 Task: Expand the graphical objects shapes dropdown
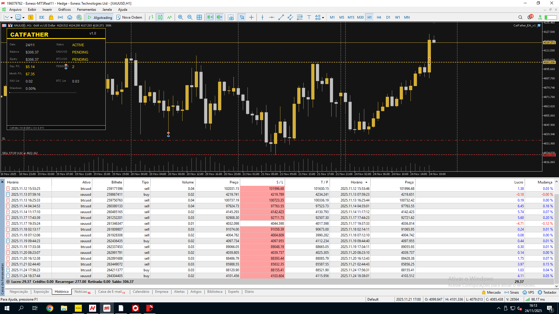tap(323, 18)
